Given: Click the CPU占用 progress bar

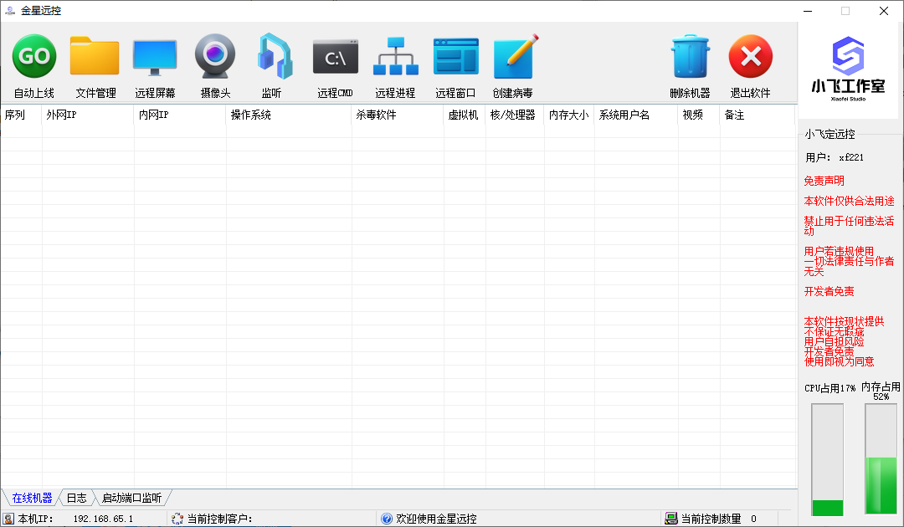Looking at the screenshot, I should pos(827,459).
